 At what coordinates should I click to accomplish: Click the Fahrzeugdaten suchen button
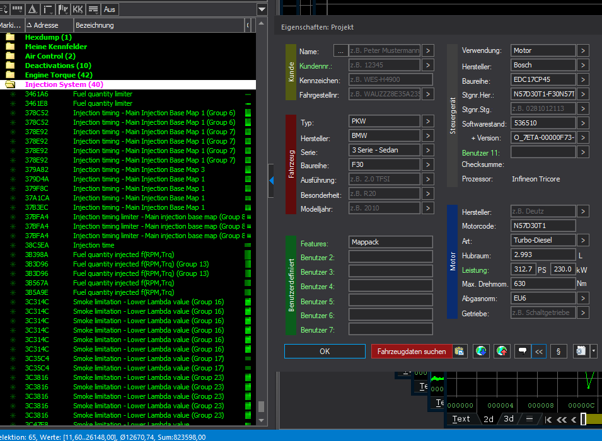tap(411, 352)
